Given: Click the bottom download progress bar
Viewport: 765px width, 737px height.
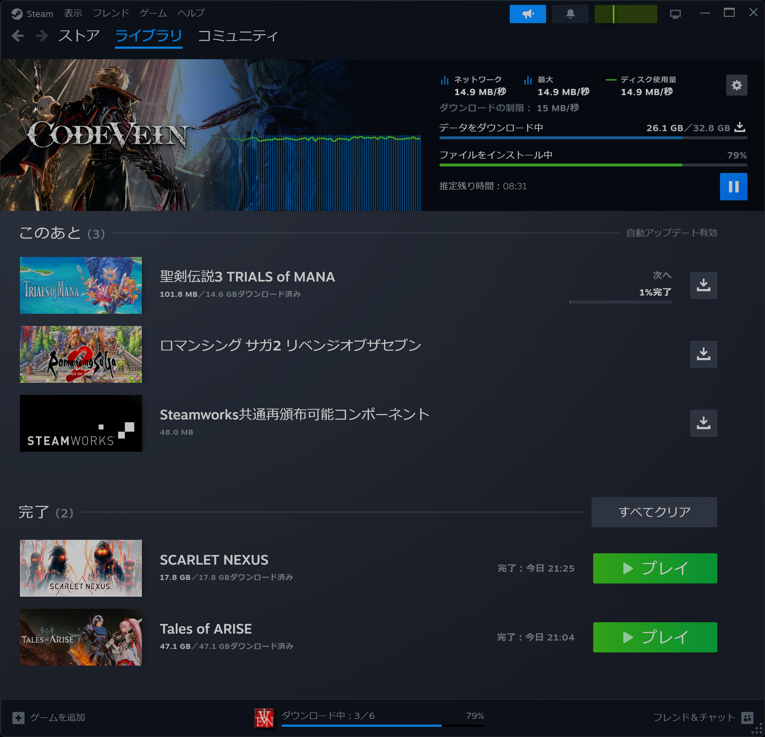Looking at the screenshot, I should point(382,725).
